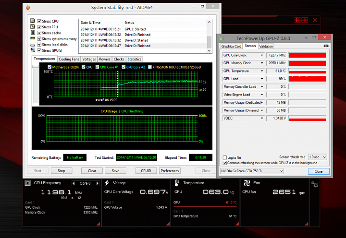Click GPU-Z Close button
This screenshot has width=346, height=238.
click(319, 171)
